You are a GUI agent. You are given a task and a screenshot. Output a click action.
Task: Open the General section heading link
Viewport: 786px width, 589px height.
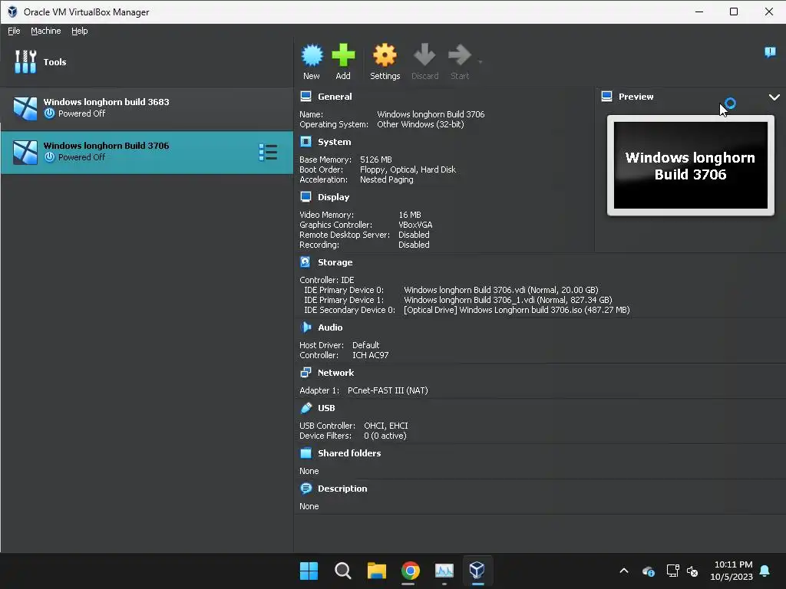[335, 97]
